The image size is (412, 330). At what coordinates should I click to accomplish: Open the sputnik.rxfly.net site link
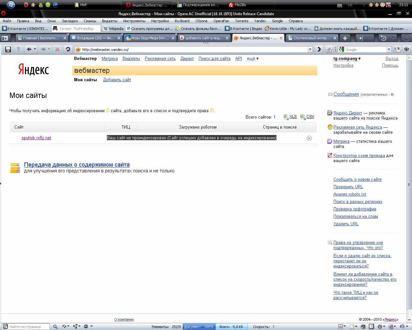pos(36,138)
